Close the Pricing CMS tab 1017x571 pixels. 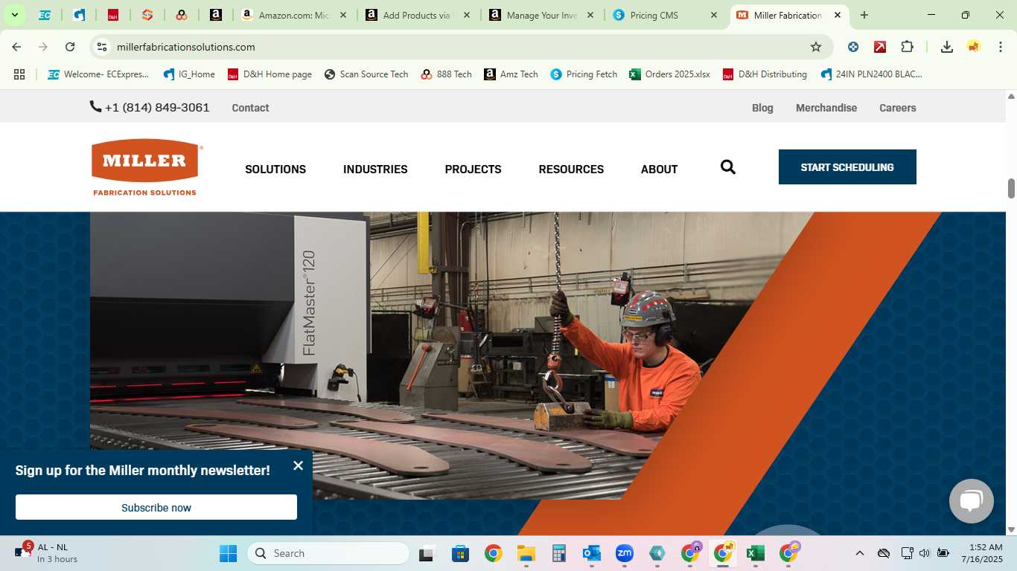click(713, 15)
